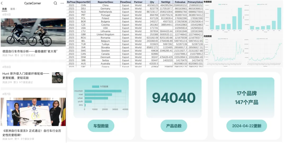Click the 4月9日 date label

7,15
